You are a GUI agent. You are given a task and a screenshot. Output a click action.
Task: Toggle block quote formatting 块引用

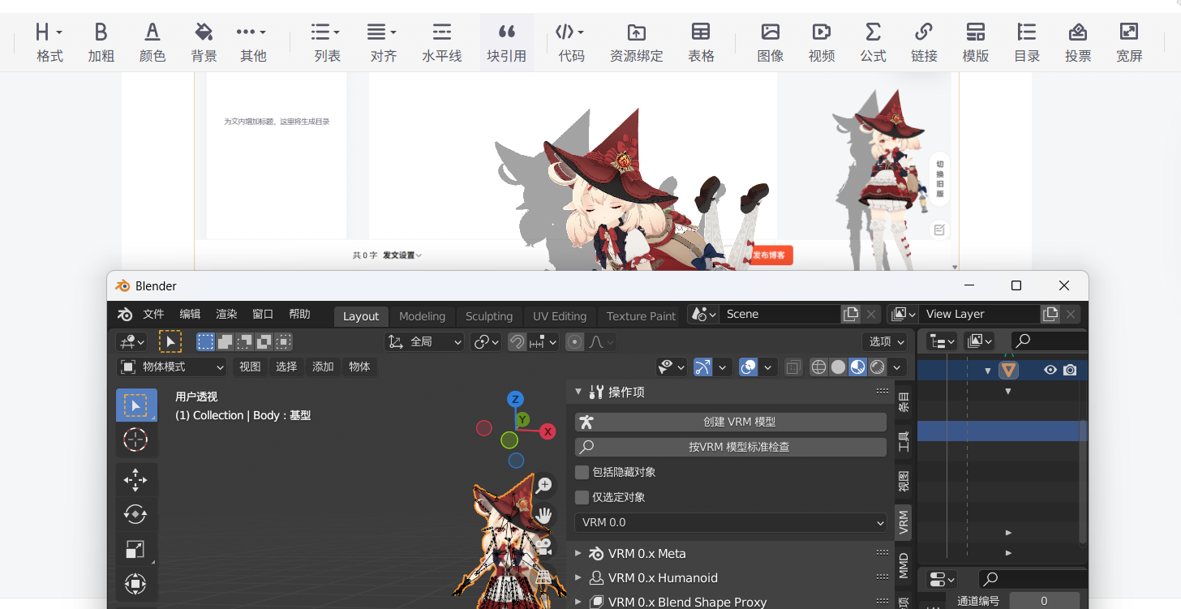point(507,42)
